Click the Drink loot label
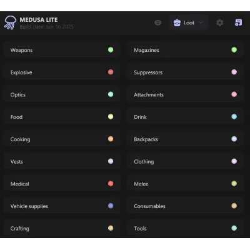Image resolution: width=250 pixels, height=250 pixels. point(140,117)
